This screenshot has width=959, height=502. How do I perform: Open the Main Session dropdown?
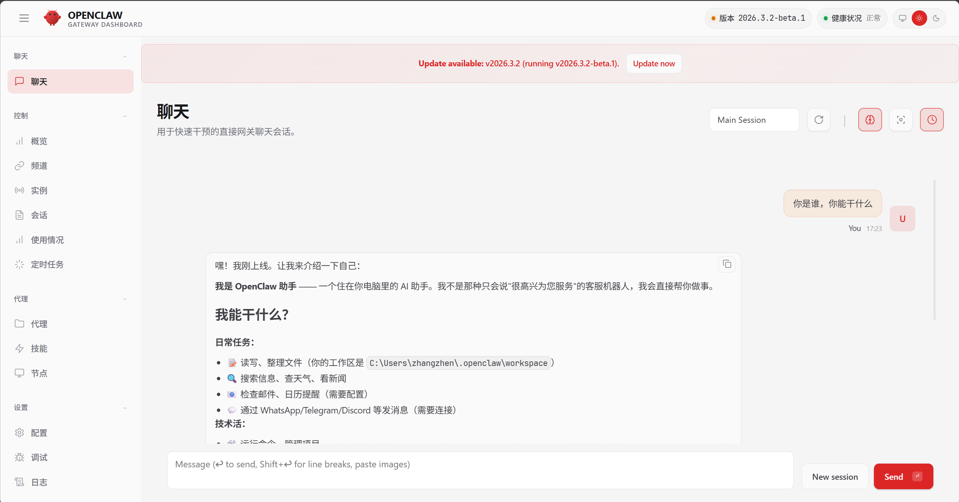754,120
